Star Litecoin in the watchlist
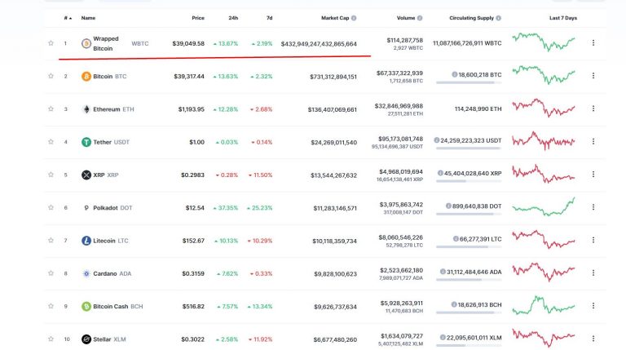 coord(51,240)
